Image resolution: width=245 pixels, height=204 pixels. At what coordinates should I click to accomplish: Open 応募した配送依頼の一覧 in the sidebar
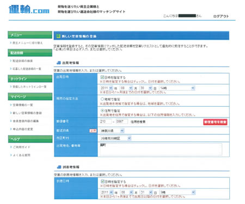27,69
